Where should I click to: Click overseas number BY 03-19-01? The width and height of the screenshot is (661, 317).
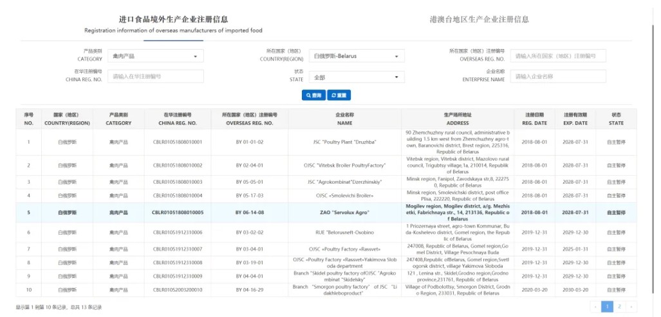[x=250, y=262]
